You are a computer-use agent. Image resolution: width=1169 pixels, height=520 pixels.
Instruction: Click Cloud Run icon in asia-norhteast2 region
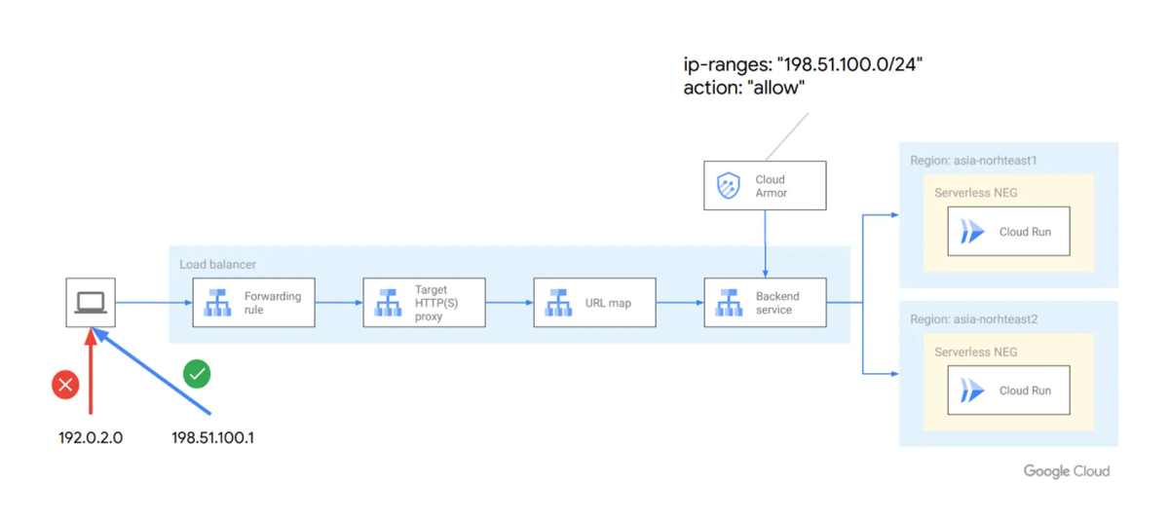pos(973,390)
